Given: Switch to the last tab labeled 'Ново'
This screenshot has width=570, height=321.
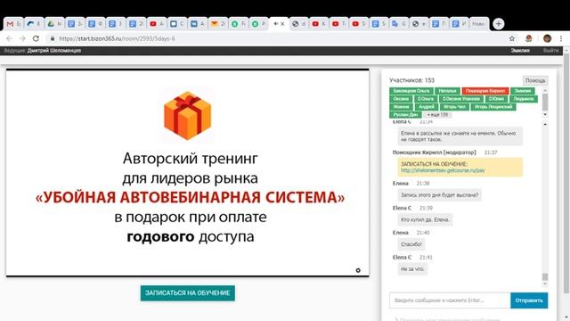Looking at the screenshot, I should click(478, 24).
